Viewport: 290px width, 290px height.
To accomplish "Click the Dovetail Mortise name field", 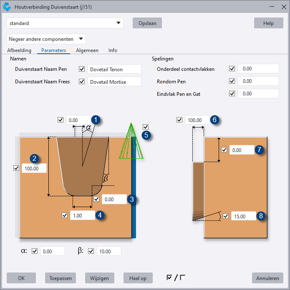I will click(114, 82).
